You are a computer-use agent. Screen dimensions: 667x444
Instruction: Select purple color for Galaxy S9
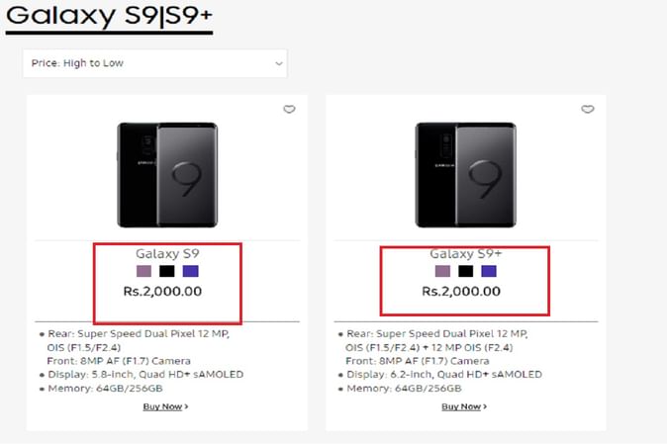(x=143, y=271)
